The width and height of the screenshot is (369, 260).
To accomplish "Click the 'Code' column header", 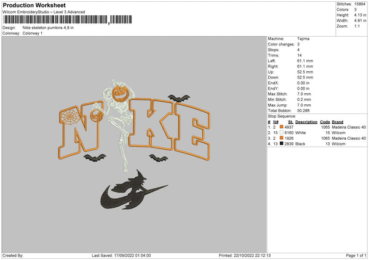I will pyautogui.click(x=325, y=122).
